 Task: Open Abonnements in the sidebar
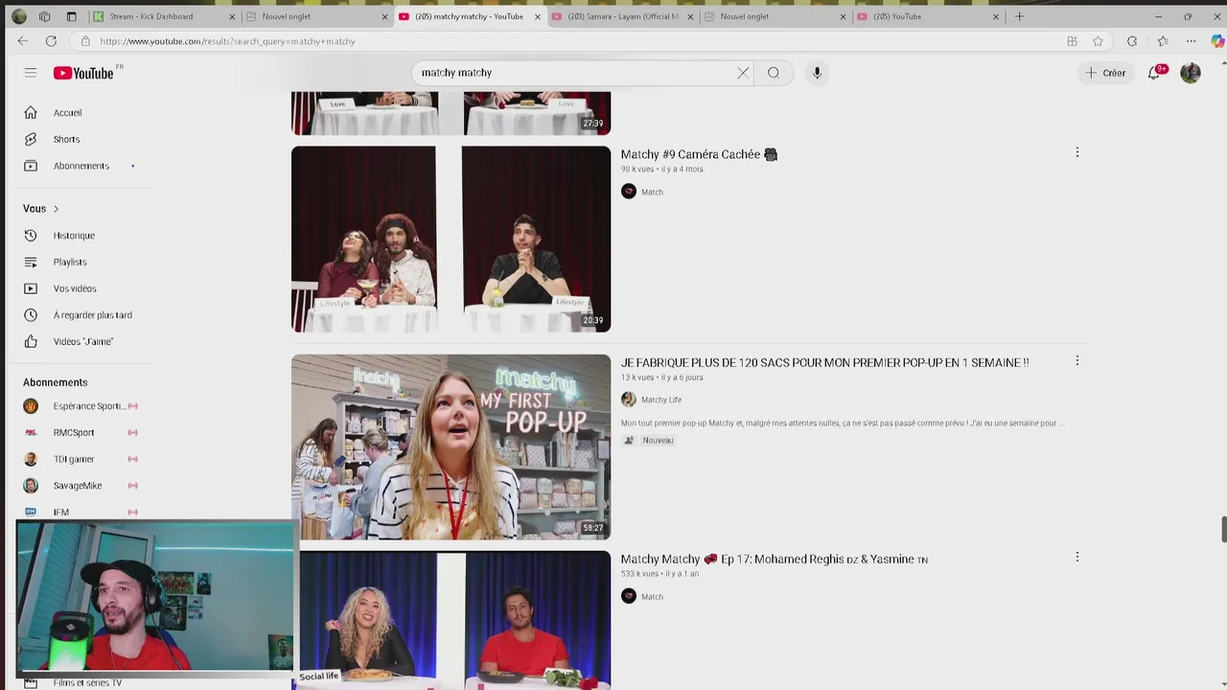point(81,166)
